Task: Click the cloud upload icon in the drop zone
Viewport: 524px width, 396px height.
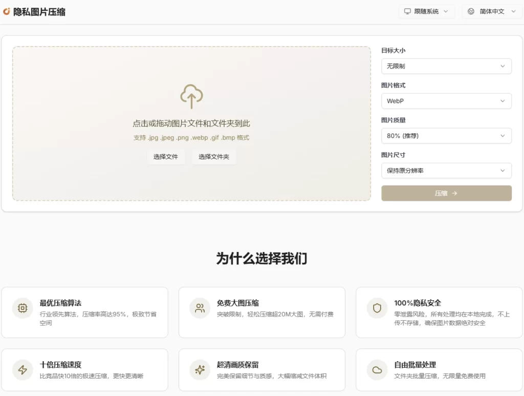Action: [x=191, y=96]
